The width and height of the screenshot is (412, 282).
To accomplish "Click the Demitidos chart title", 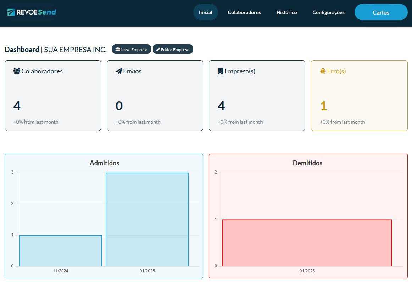I will coord(307,163).
